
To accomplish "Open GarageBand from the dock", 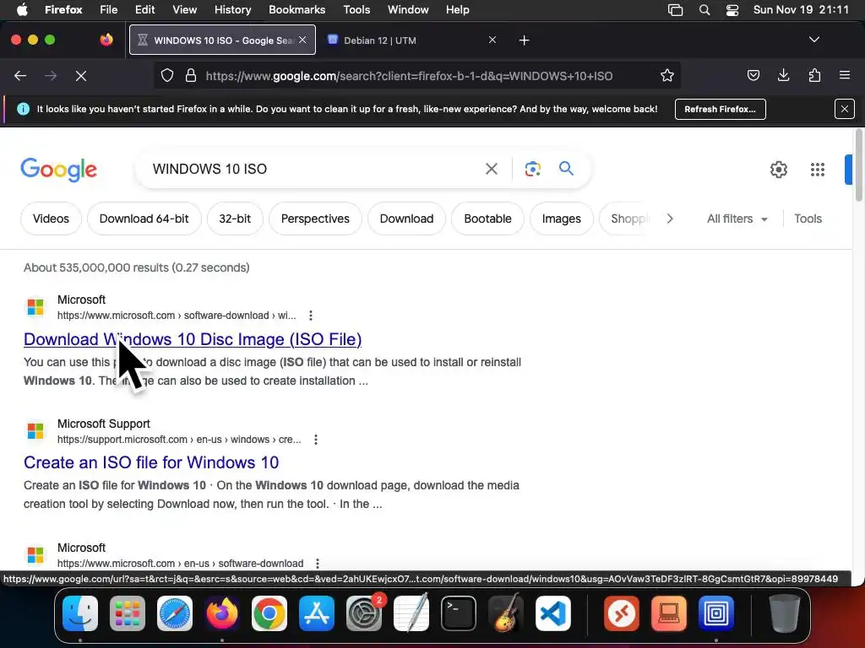I will click(506, 613).
